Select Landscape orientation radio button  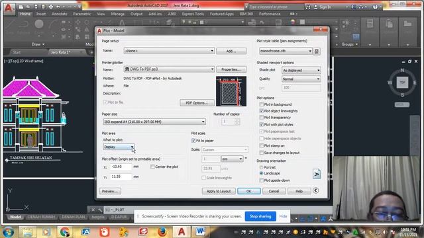click(x=261, y=173)
